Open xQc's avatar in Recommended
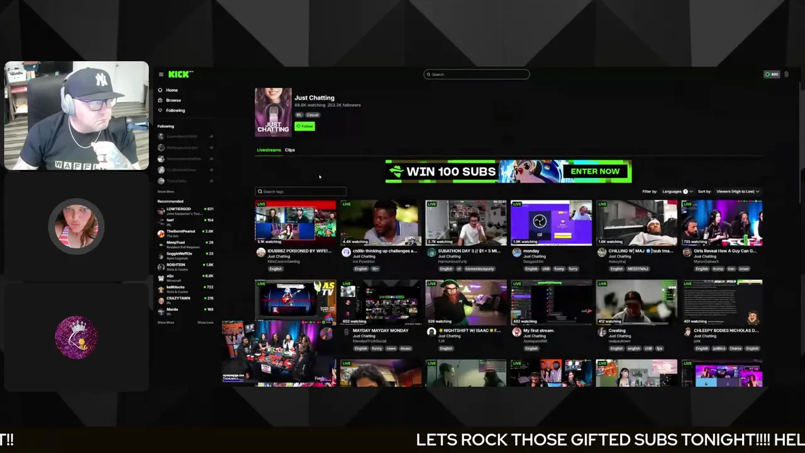 click(161, 277)
